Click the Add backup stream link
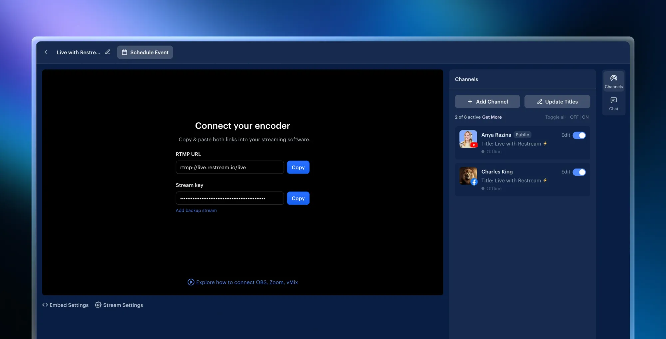 (196, 210)
